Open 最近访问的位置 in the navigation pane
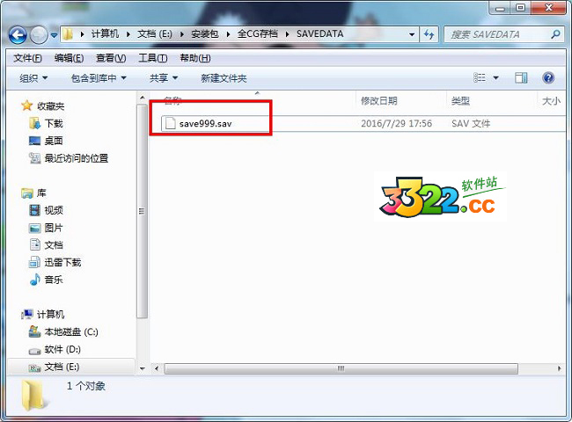Viewport: 572px width, 422px height. [x=76, y=158]
